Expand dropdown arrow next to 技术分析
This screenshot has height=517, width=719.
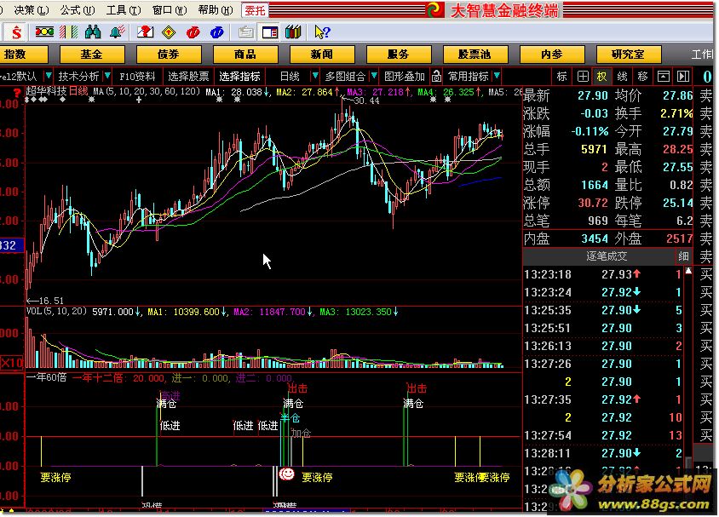coord(107,75)
